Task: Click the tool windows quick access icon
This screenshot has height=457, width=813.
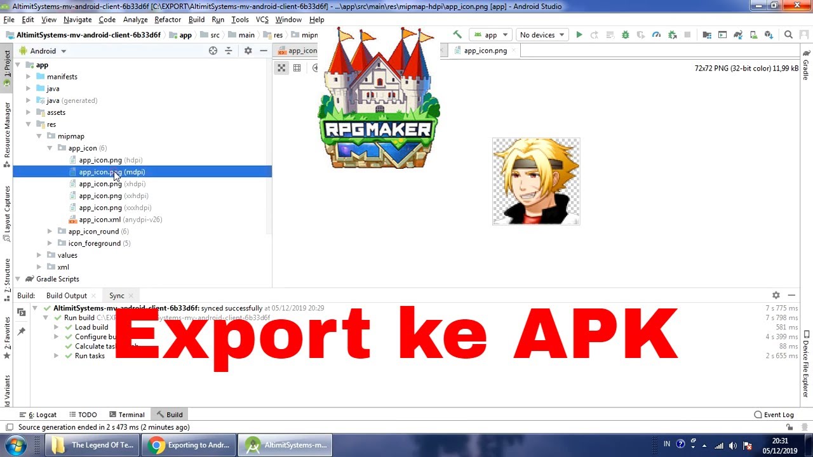Action: pyautogui.click(x=9, y=427)
